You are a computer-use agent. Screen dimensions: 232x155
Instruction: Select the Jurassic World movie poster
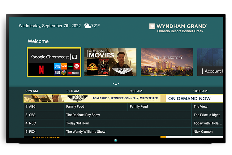pyautogui.click(x=92, y=67)
